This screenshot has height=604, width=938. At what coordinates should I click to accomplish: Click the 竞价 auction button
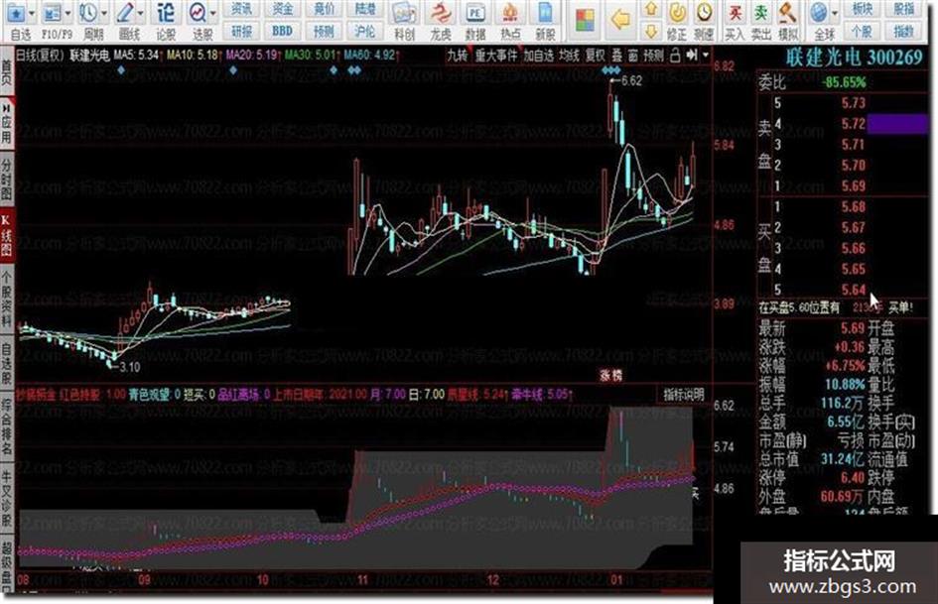tap(324, 8)
